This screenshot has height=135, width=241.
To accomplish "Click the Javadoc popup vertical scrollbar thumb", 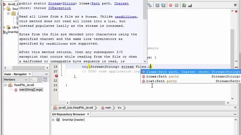I will [145, 9].
